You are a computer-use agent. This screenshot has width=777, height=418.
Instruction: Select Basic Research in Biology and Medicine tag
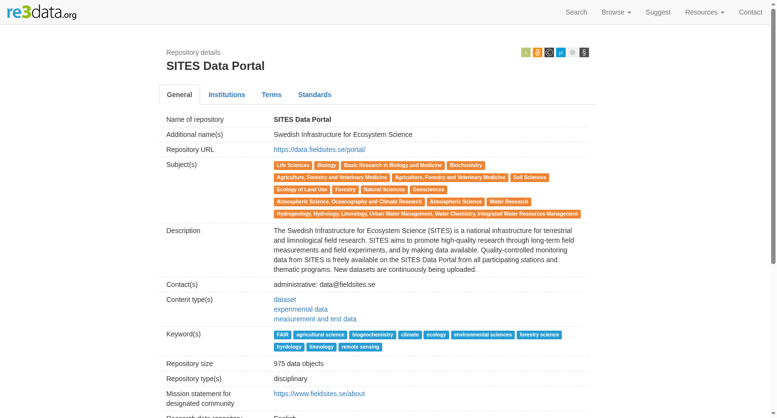pos(393,166)
